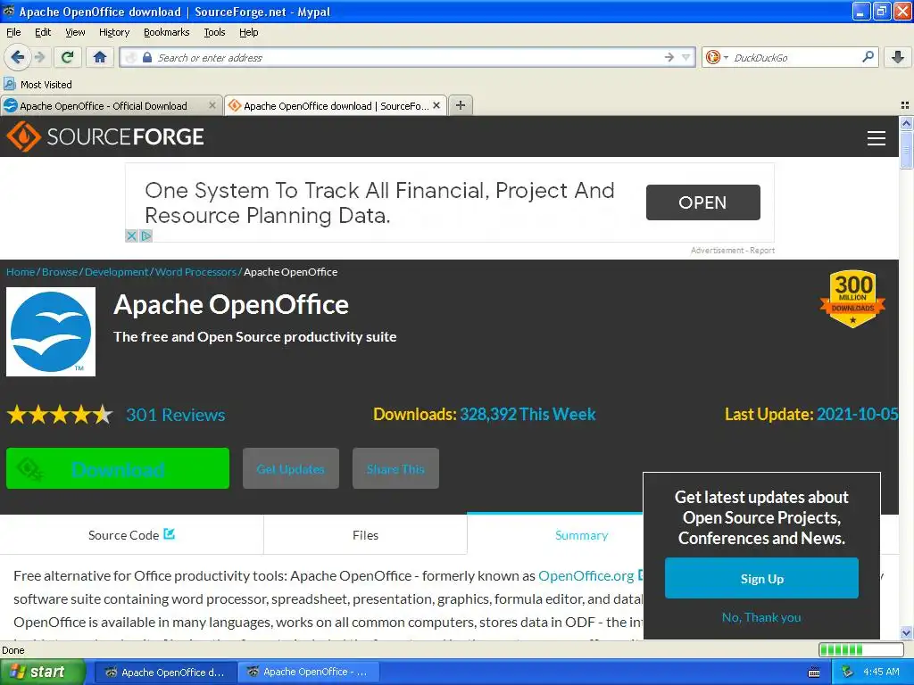The width and height of the screenshot is (914, 685).
Task: Click the vertical scrollbar thumb
Action: point(906,150)
